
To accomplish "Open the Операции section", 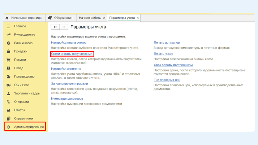I will click(25, 102).
